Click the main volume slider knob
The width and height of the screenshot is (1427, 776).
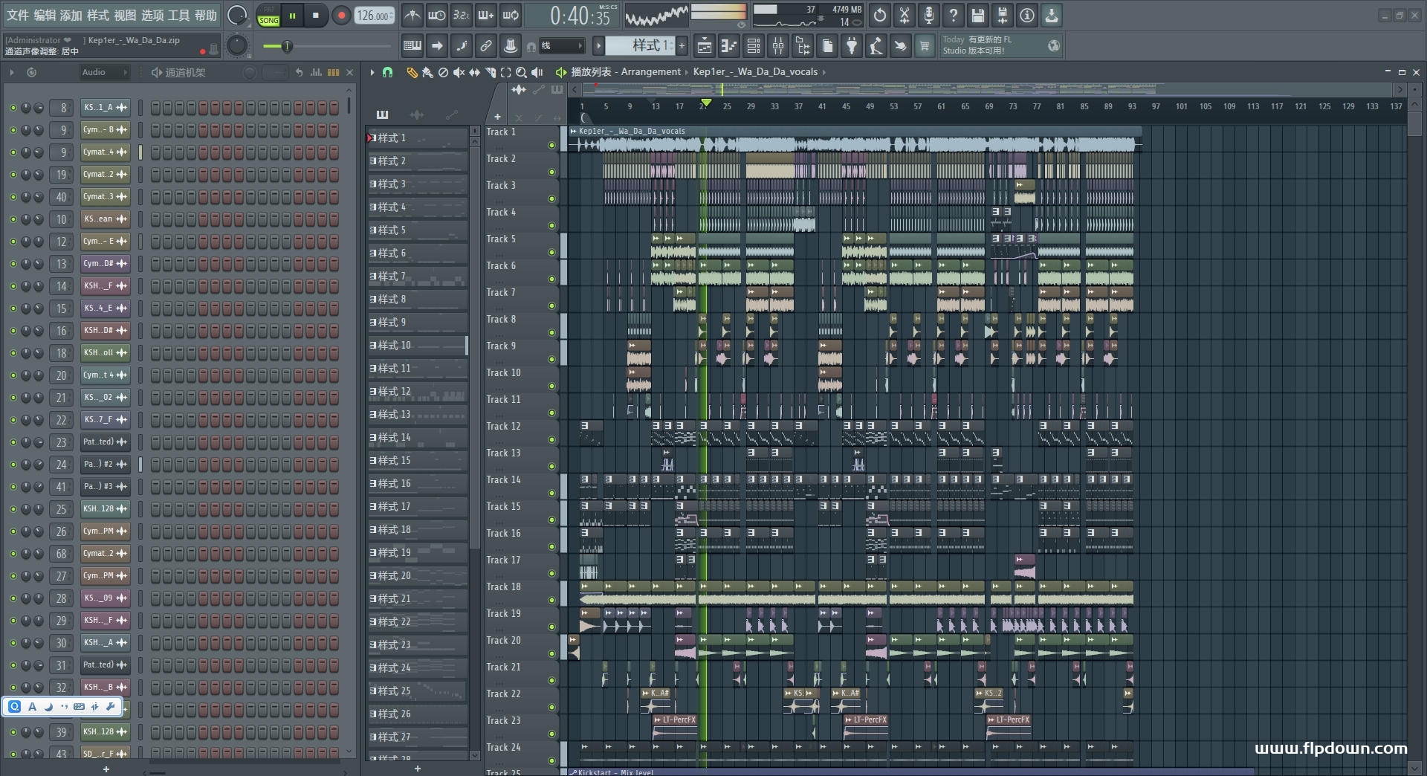click(286, 47)
